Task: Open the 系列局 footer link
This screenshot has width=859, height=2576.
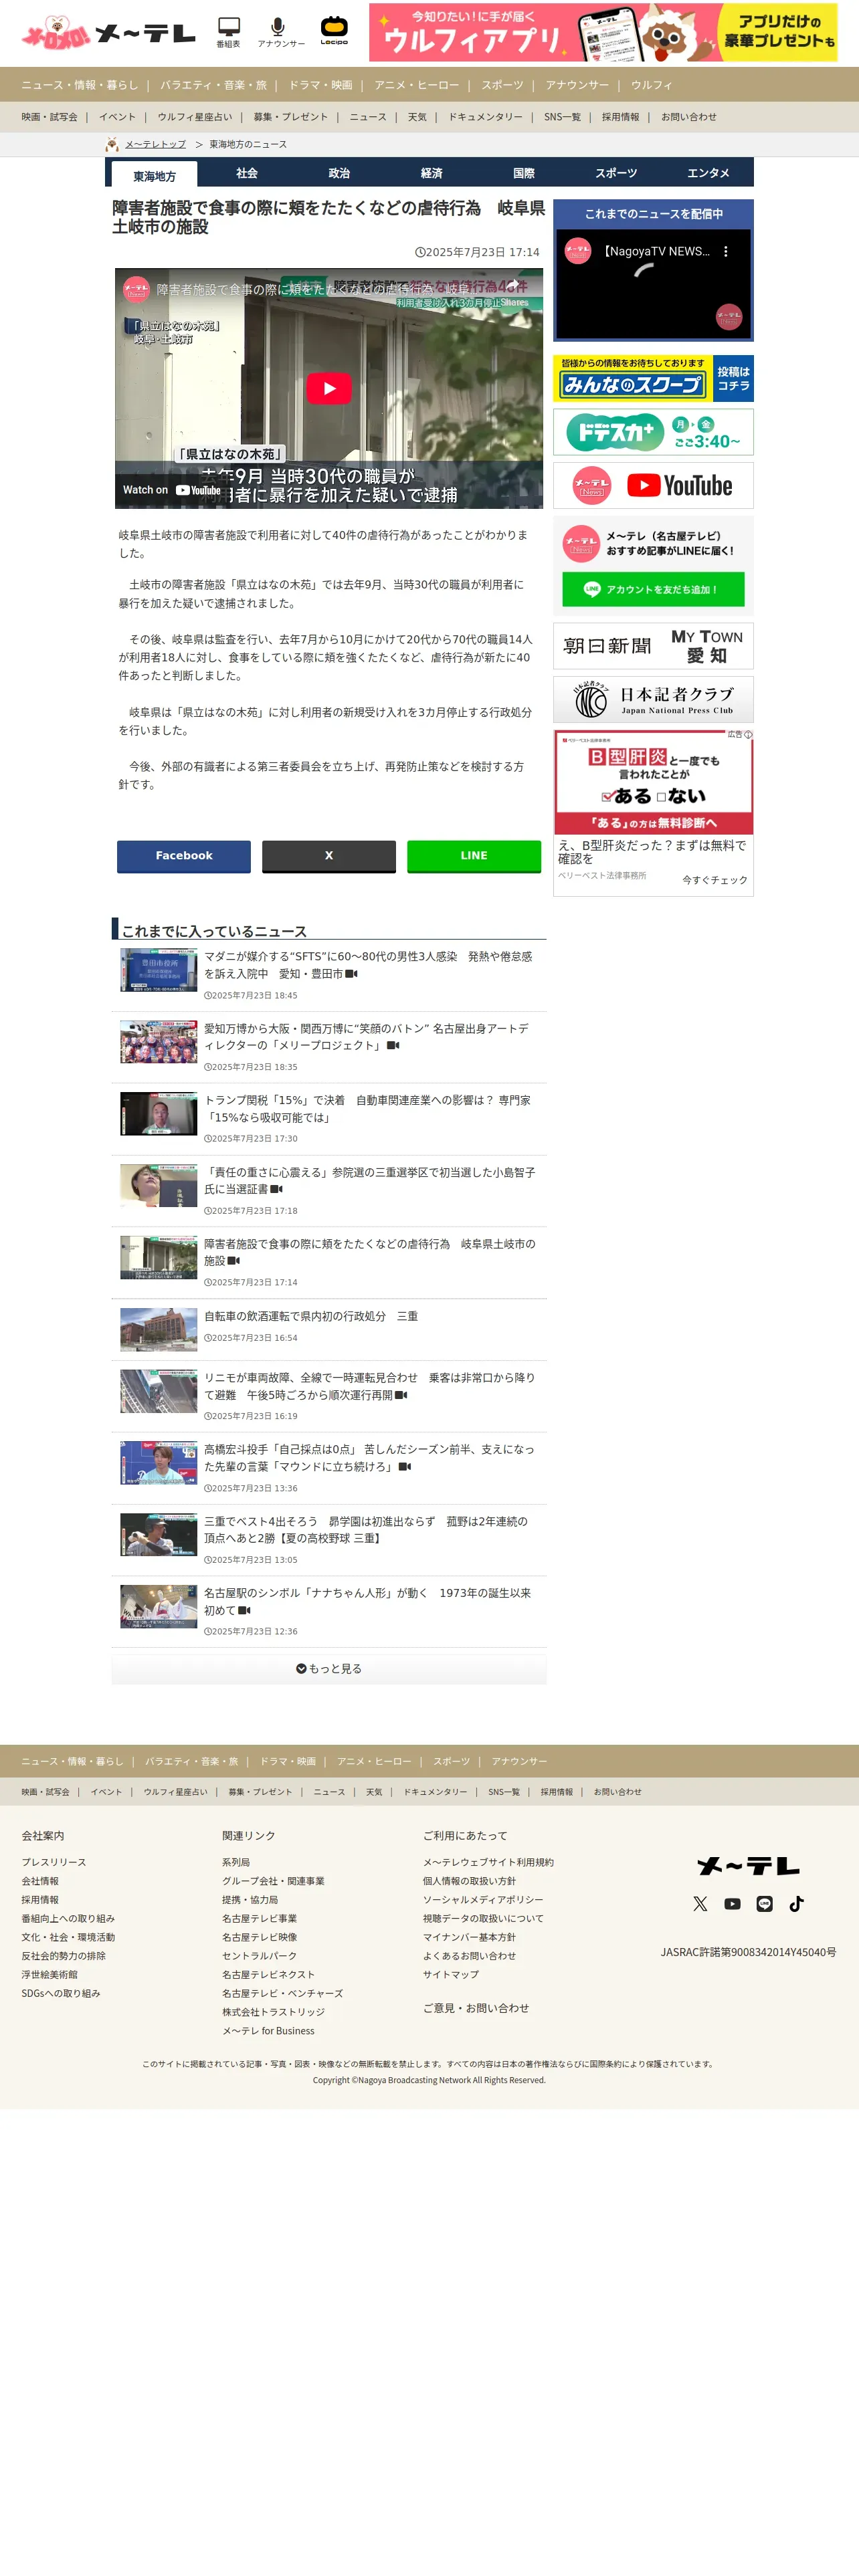Action: pyautogui.click(x=236, y=1862)
